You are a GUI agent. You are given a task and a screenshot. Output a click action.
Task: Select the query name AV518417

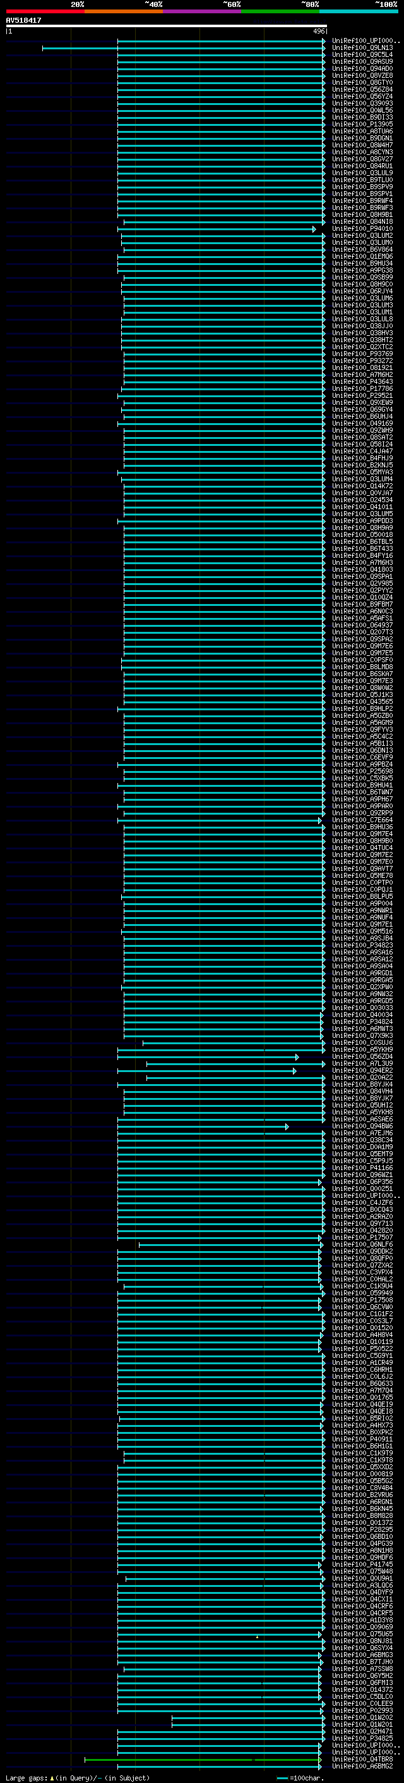pyautogui.click(x=23, y=20)
